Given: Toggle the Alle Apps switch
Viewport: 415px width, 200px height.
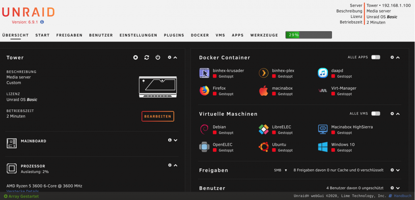Looking at the screenshot, I should [376, 57].
